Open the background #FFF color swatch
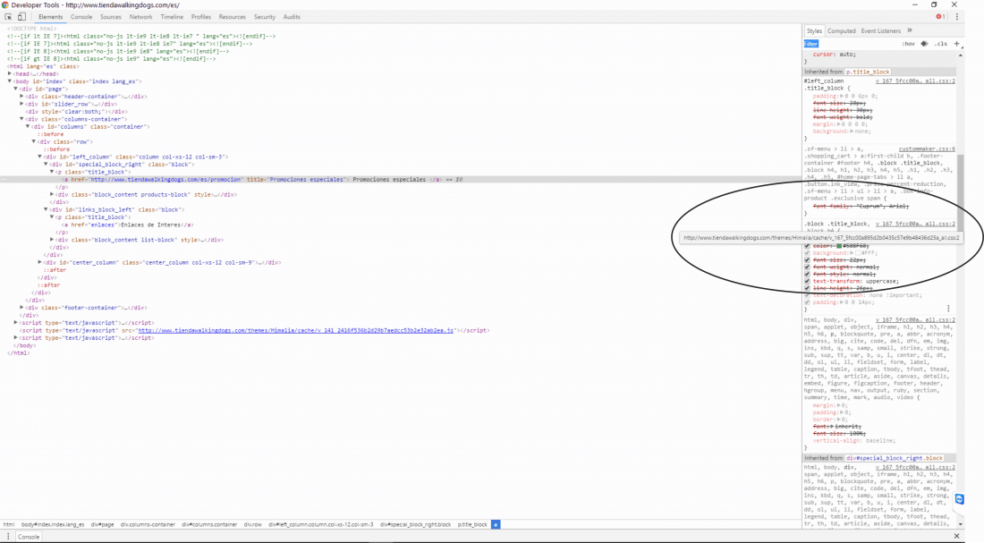Screen dimensions: 984x543 [x=857, y=253]
